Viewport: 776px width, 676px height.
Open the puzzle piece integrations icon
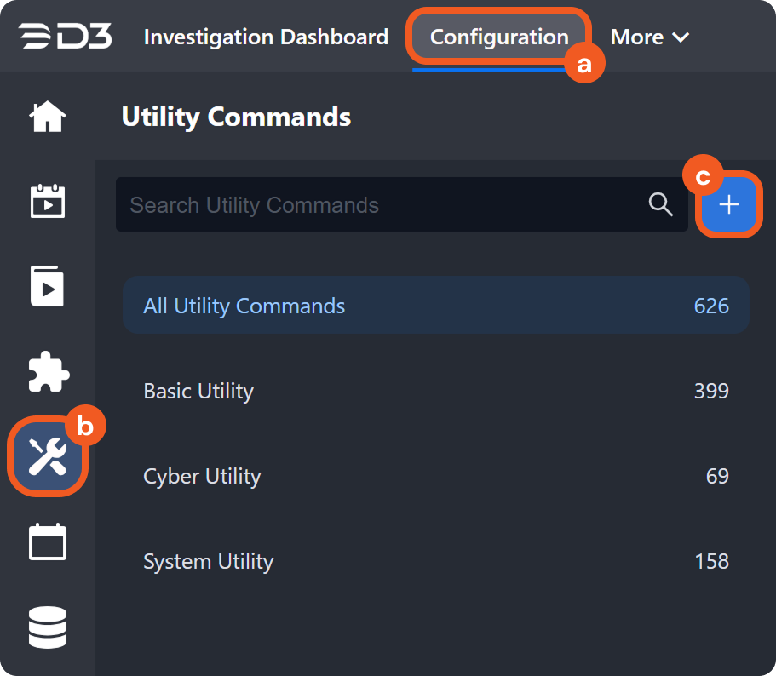point(48,372)
